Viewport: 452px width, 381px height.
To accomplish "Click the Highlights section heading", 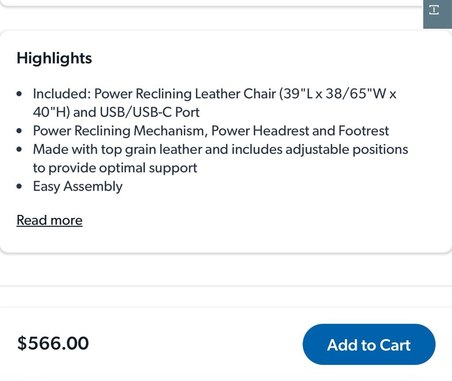I will pyautogui.click(x=54, y=58).
